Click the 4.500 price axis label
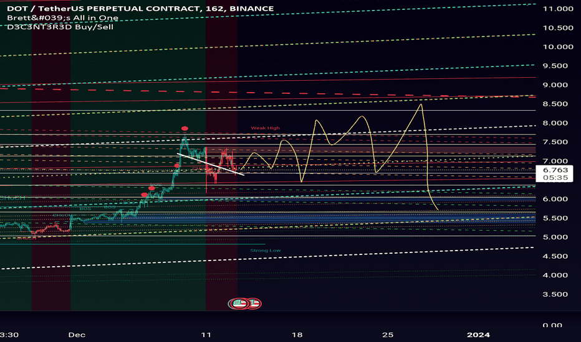Image resolution: width=581 pixels, height=342 pixels. [555, 256]
